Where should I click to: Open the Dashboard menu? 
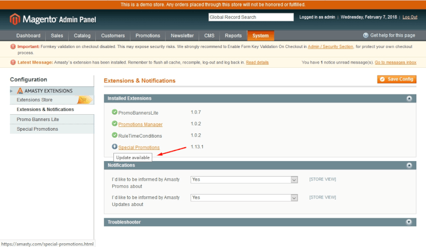pyautogui.click(x=28, y=36)
